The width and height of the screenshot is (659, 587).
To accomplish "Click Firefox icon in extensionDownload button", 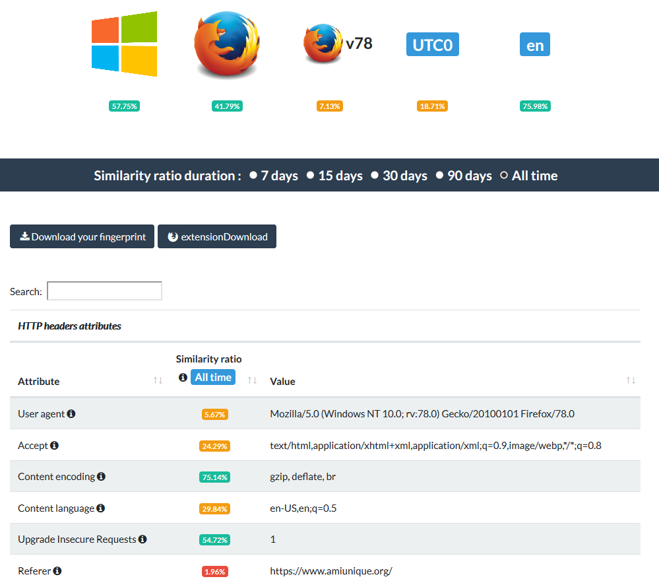I will (x=173, y=236).
